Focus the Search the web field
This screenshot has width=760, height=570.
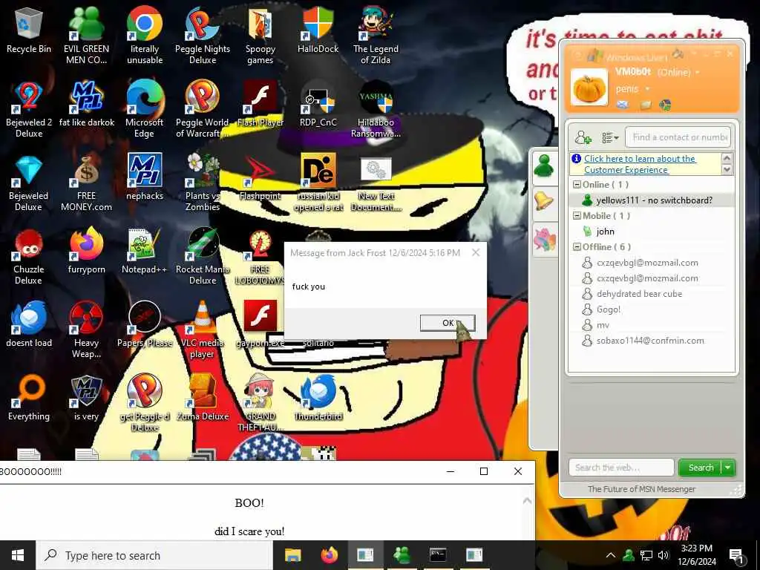(x=621, y=468)
